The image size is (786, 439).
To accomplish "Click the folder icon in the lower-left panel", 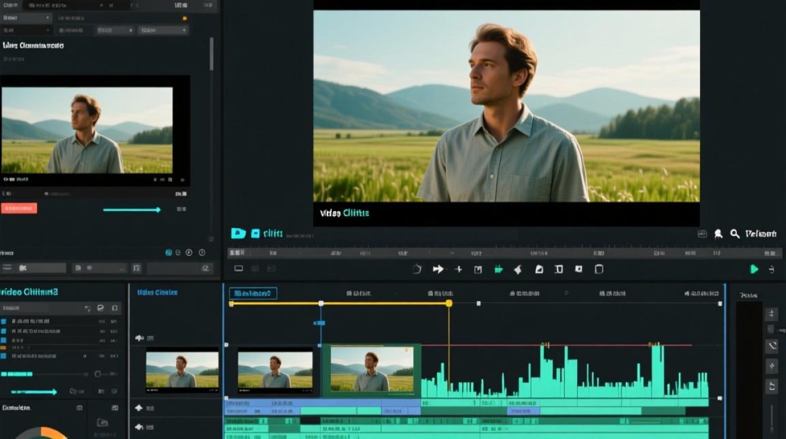I will pyautogui.click(x=102, y=423).
